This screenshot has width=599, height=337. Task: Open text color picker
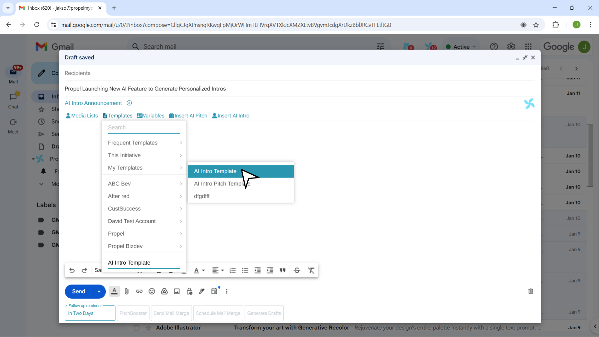coord(199,271)
